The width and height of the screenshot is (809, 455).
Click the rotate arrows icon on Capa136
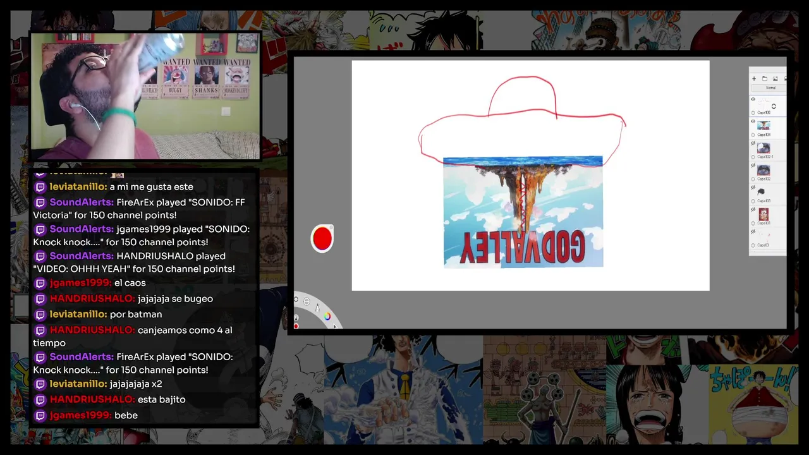pyautogui.click(x=774, y=106)
